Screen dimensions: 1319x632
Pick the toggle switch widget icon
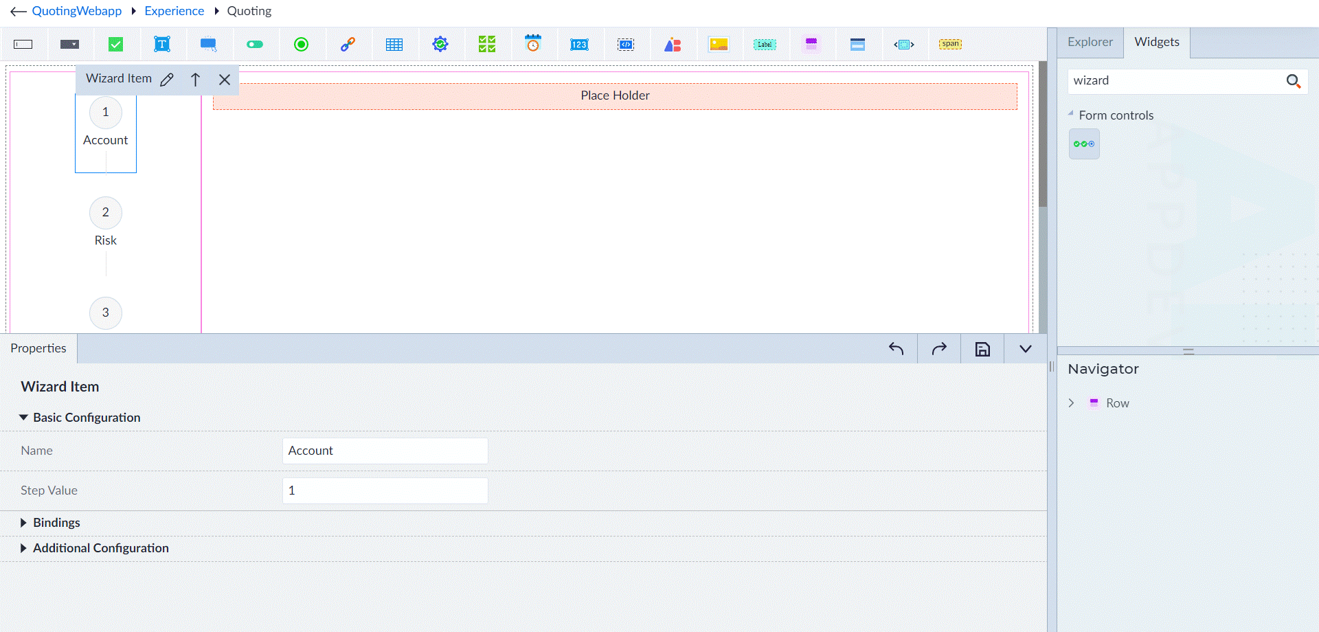pyautogui.click(x=255, y=45)
